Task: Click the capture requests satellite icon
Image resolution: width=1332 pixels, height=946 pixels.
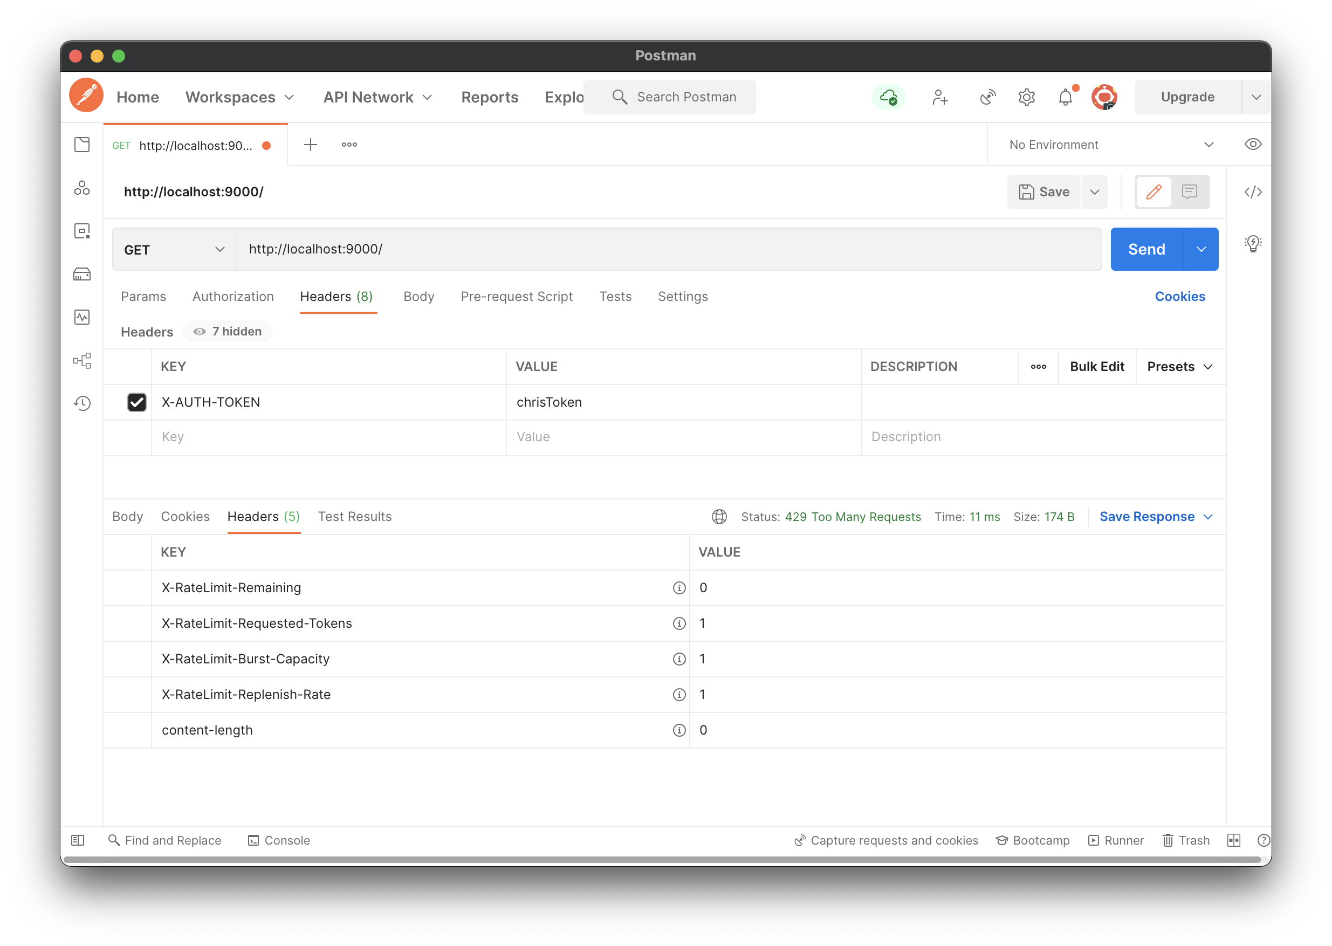Action: [988, 97]
